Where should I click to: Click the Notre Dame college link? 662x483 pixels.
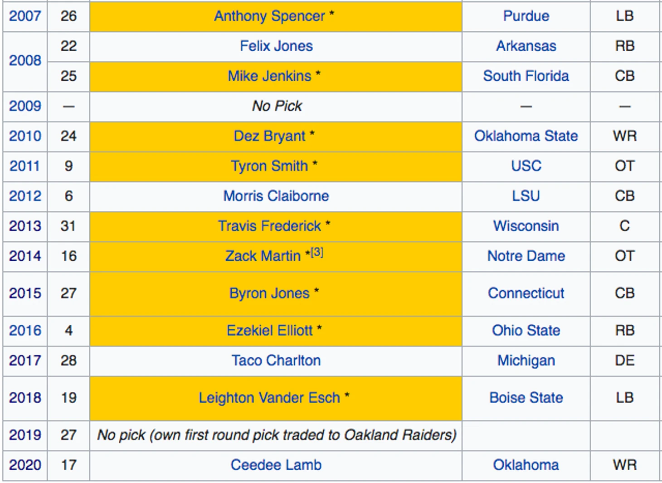(x=526, y=256)
